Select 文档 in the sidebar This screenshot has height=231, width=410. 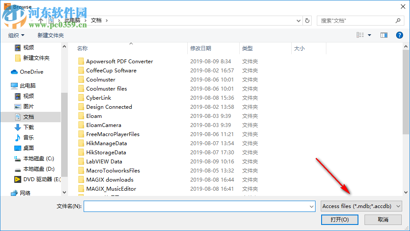pos(29,117)
